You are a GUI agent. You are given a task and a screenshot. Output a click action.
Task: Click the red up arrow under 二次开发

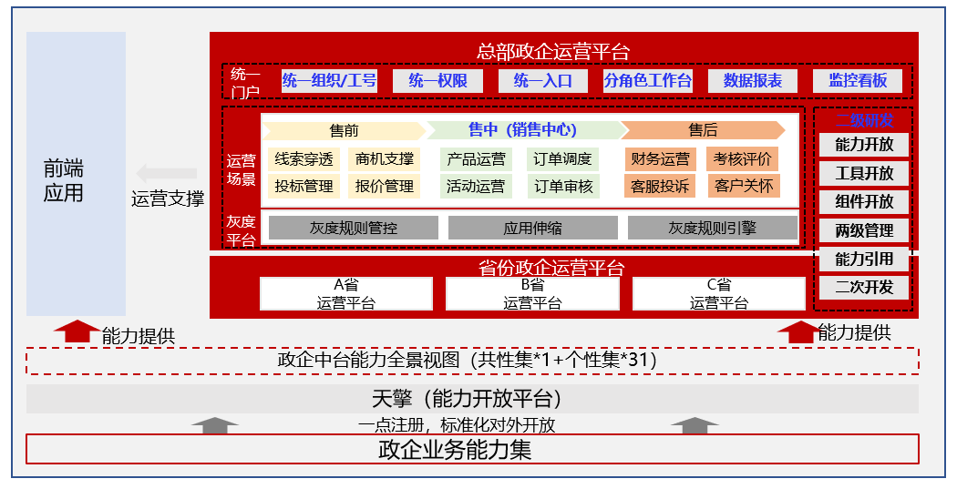800,331
